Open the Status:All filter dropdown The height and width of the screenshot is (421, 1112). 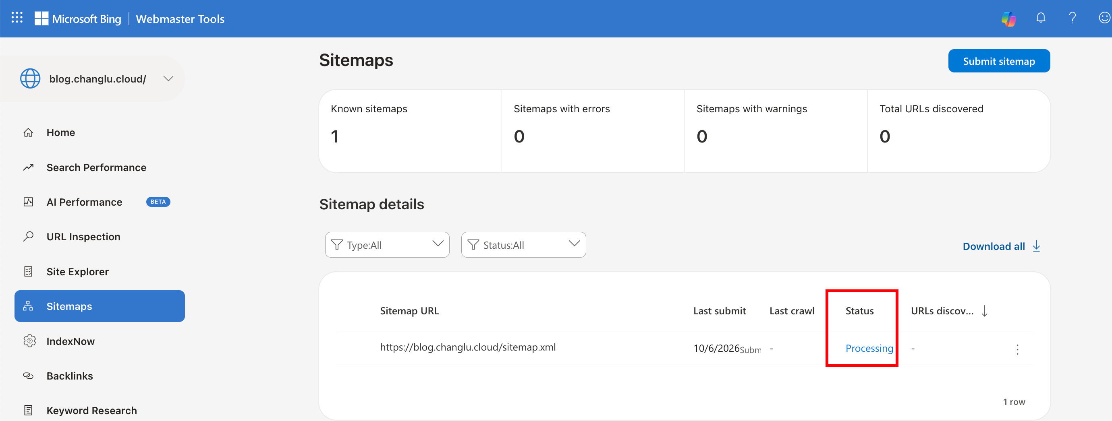click(524, 245)
